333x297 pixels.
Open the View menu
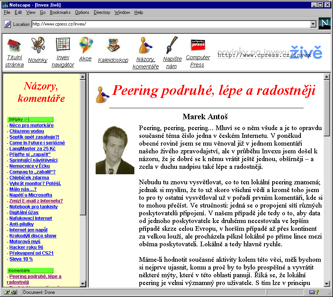(31, 12)
